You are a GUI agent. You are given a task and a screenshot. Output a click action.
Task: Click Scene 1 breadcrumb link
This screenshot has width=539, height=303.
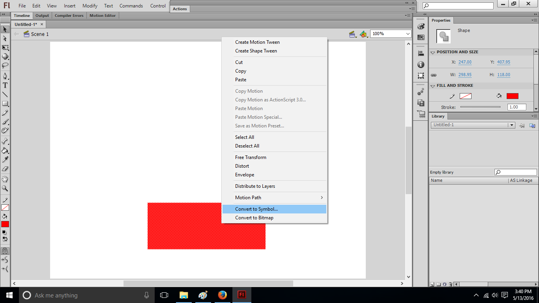pyautogui.click(x=40, y=34)
